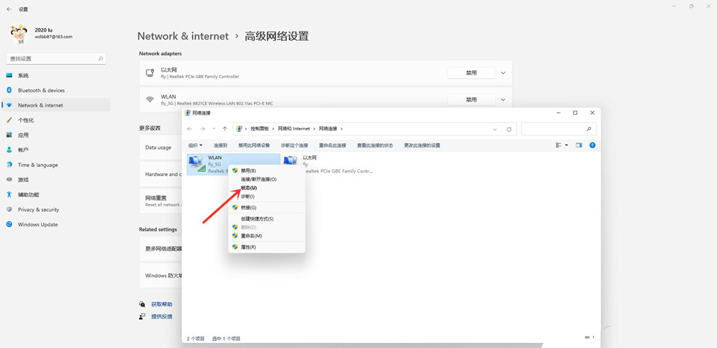Viewport: 717px width, 348px height.
Task: Click change view icon in toolbar
Action: coord(559,145)
